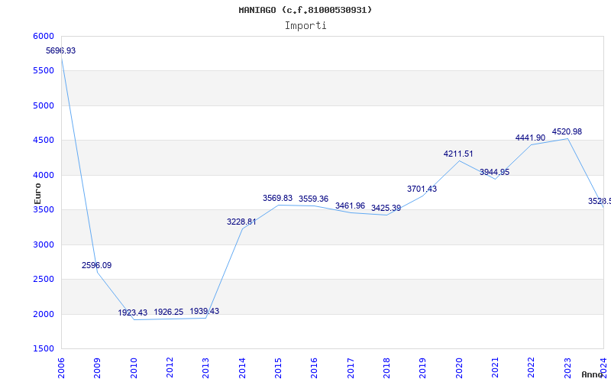This screenshot has height=382, width=611.
Task: Click y-axis tick 2500
Action: point(44,280)
